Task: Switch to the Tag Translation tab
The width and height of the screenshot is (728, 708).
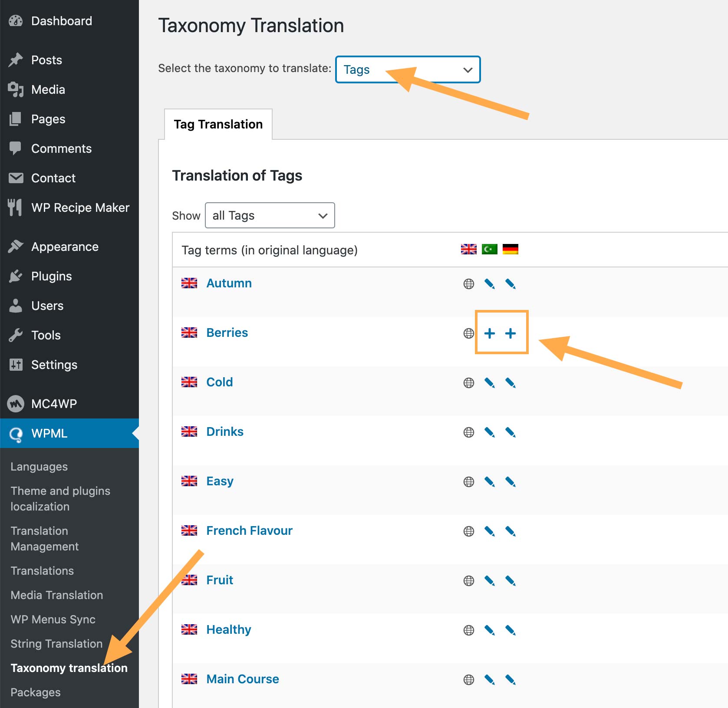Action: [x=218, y=124]
